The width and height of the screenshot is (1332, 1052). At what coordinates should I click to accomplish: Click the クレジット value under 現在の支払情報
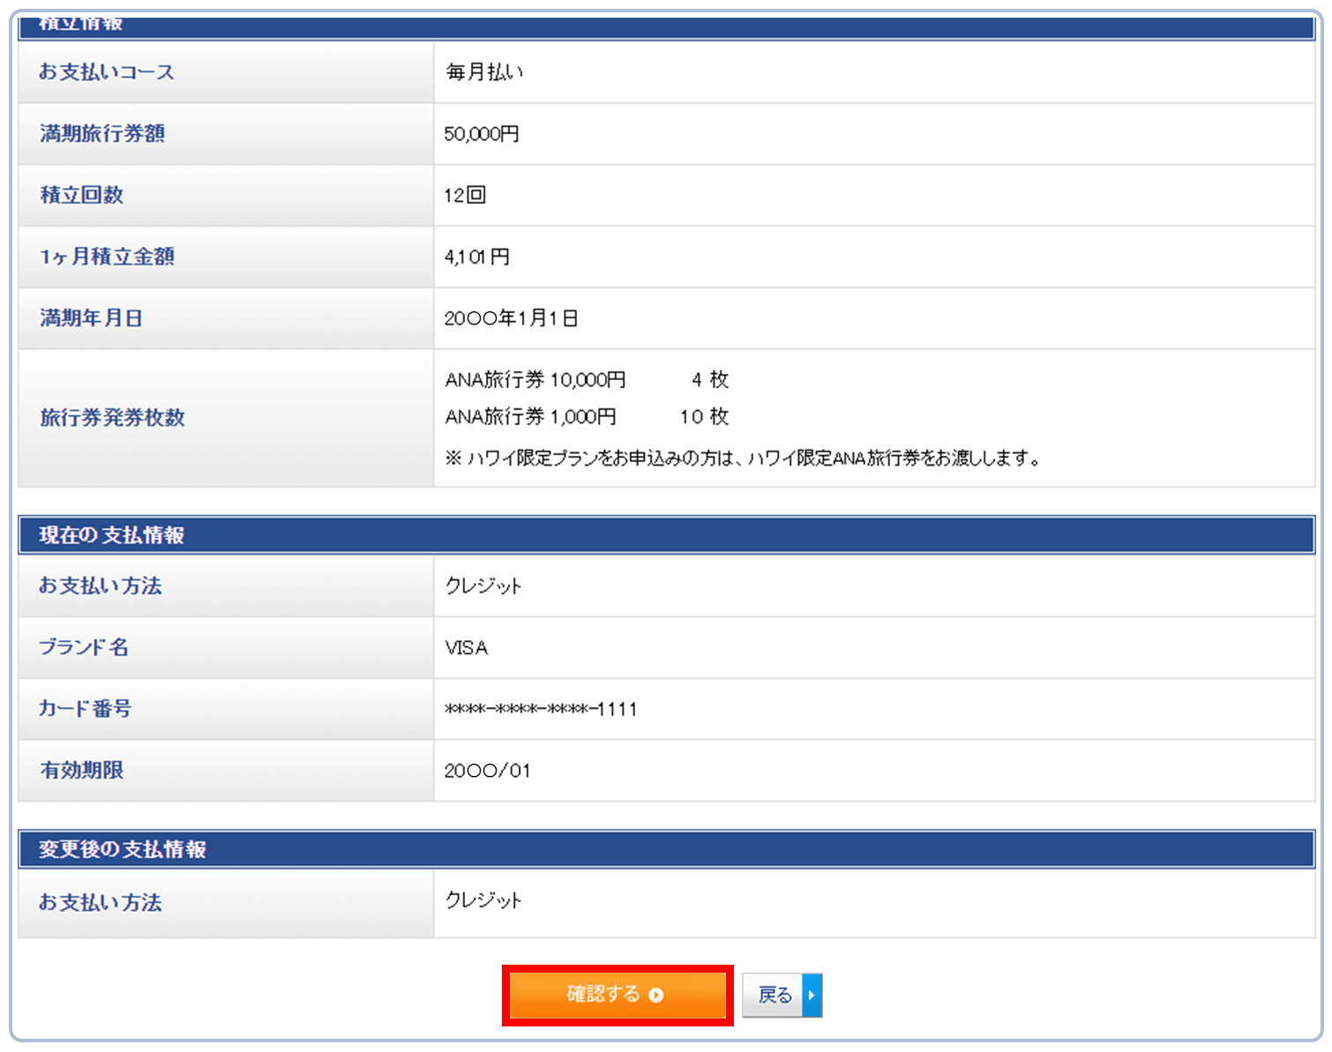pyautogui.click(x=483, y=586)
